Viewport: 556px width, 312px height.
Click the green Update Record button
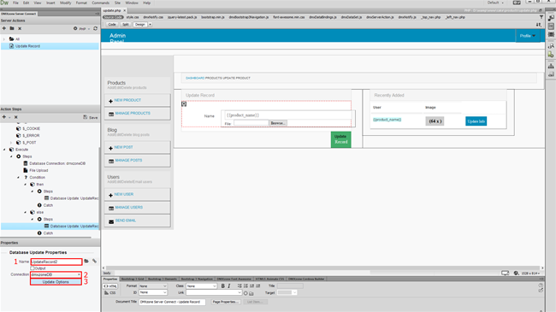[340, 139]
